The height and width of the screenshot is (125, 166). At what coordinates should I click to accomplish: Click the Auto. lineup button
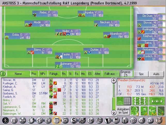click(x=156, y=74)
